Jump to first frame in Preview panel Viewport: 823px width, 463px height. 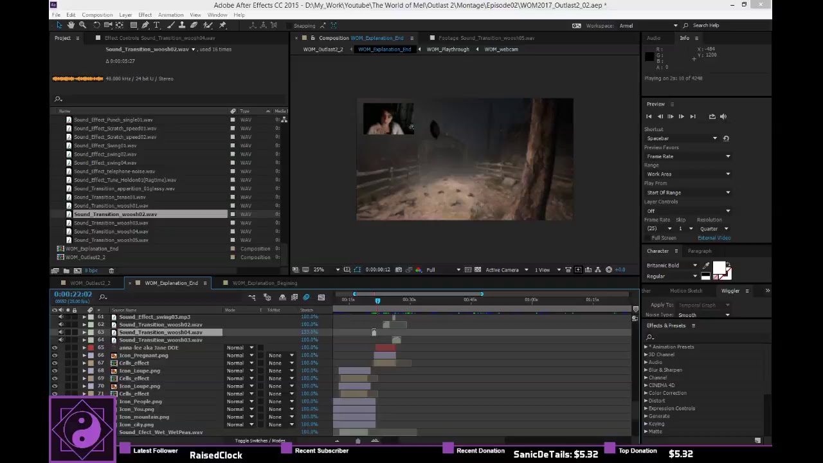(x=649, y=116)
